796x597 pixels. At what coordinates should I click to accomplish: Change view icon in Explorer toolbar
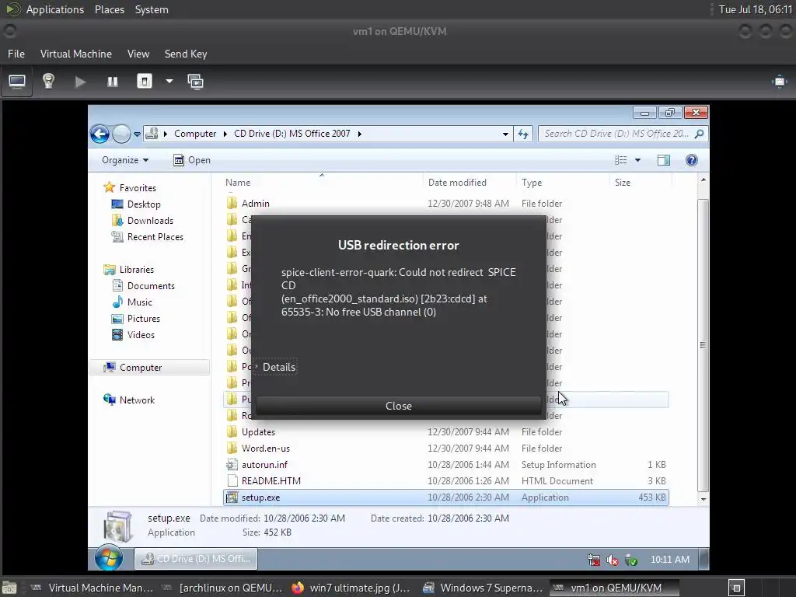click(x=620, y=160)
